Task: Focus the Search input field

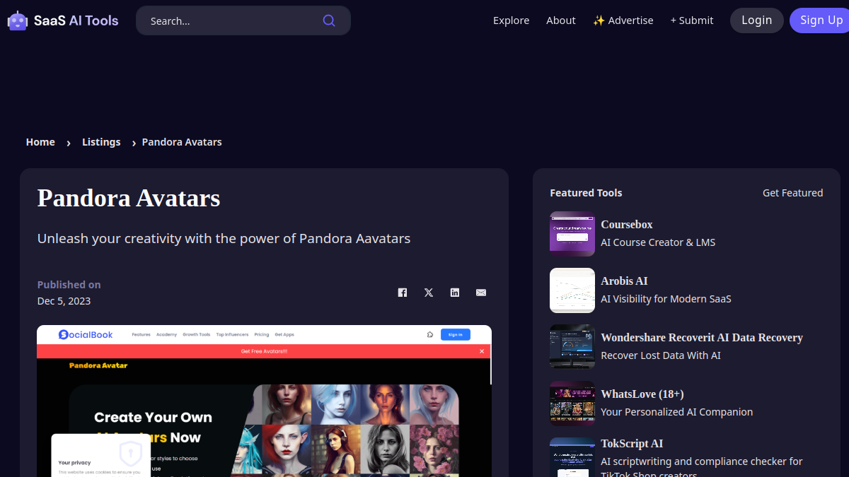Action: (243, 20)
